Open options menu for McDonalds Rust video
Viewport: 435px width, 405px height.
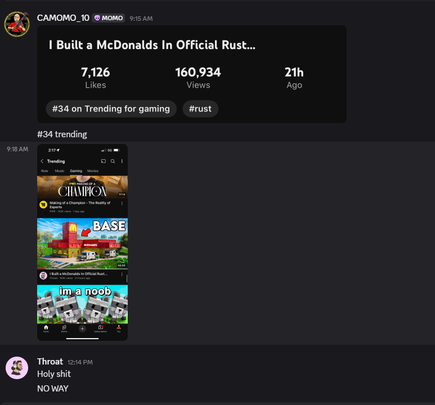(x=122, y=274)
